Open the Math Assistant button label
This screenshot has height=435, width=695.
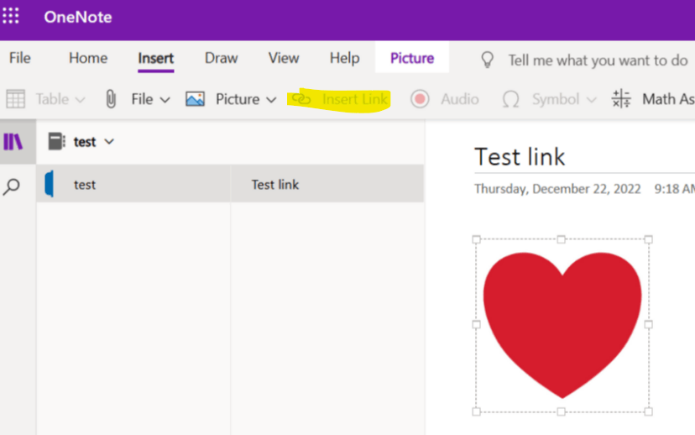[x=668, y=99]
